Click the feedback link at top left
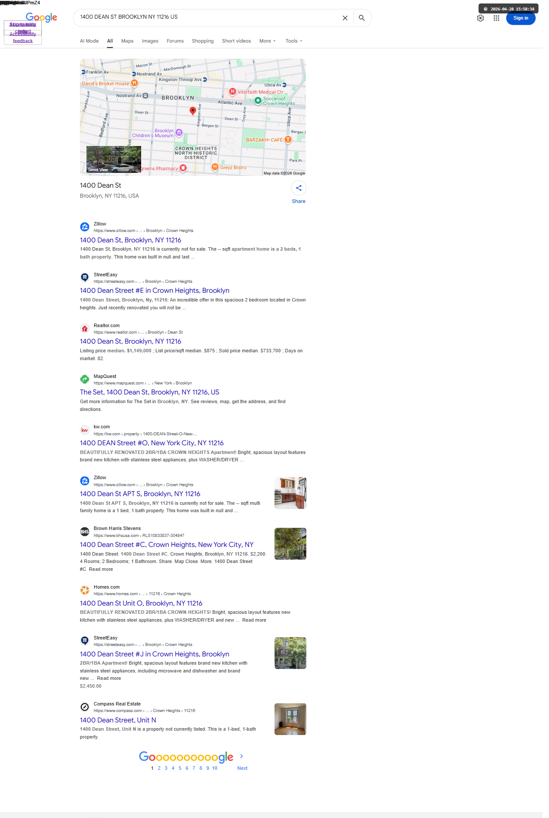Viewport: 549px width, 818px height. (x=23, y=41)
